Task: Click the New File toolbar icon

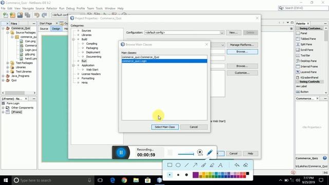Action: [x=6, y=15]
